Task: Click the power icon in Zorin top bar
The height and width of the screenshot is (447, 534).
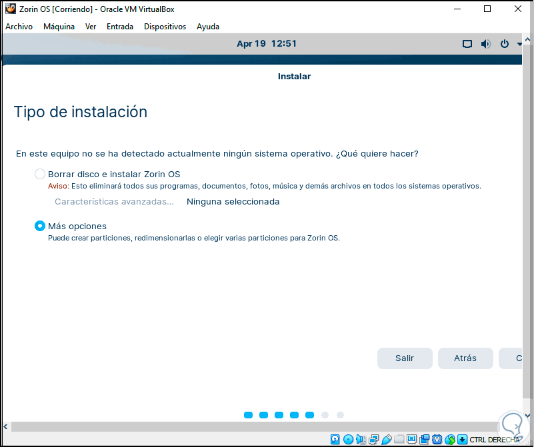Action: point(505,44)
